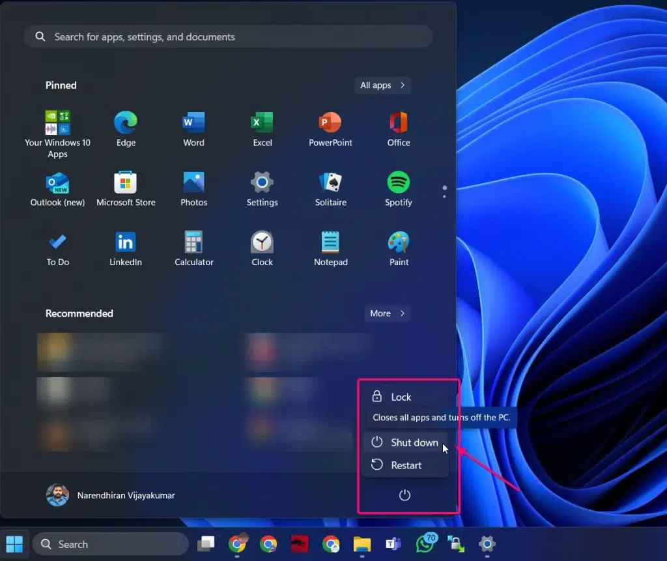Expand More recommended items
This screenshot has width=667, height=561.
(387, 313)
